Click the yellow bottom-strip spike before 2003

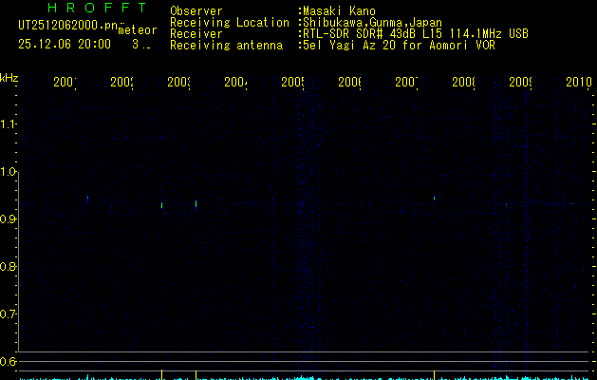coord(161,374)
